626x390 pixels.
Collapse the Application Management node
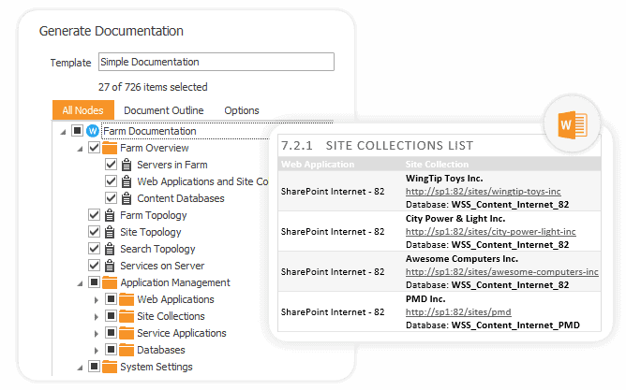(80, 283)
